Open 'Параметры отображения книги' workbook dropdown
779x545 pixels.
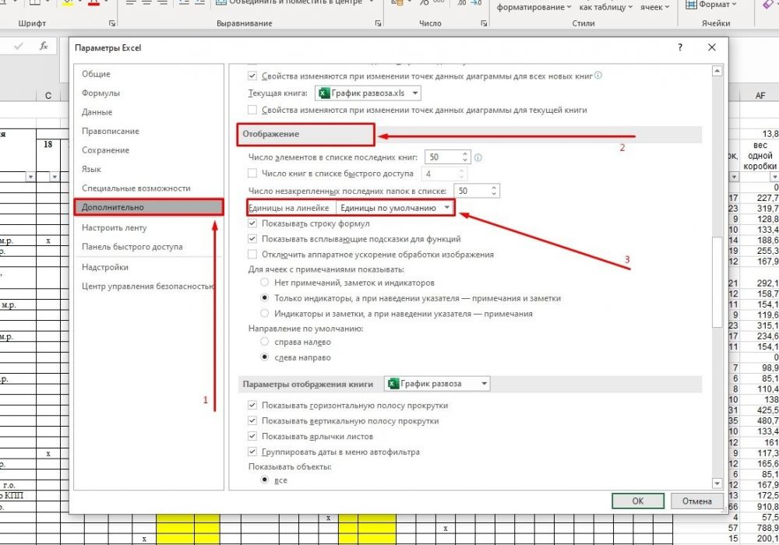tap(437, 384)
